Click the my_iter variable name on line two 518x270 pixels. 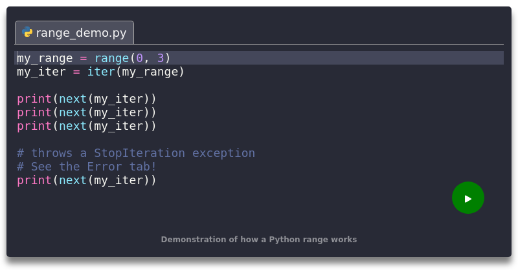point(41,72)
